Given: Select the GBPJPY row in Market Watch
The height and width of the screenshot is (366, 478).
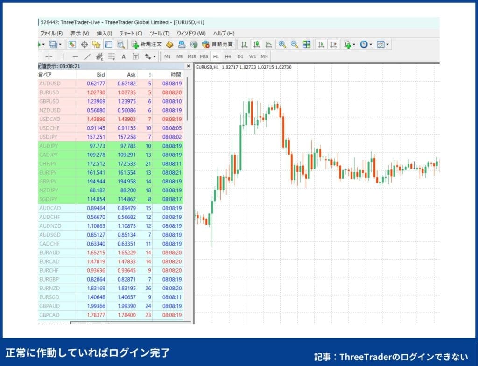Looking at the screenshot, I should 111,182.
